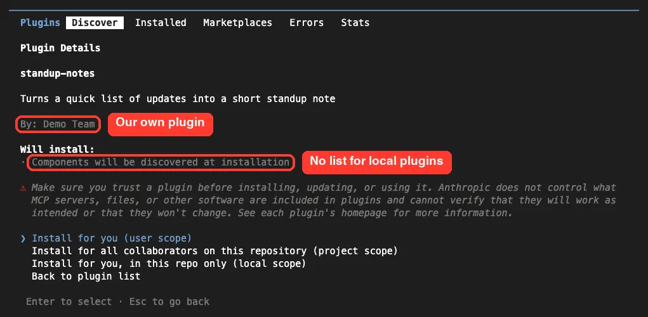The height and width of the screenshot is (317, 648).
Task: Click the selection arrow next to Install for you
Action: pos(23,238)
